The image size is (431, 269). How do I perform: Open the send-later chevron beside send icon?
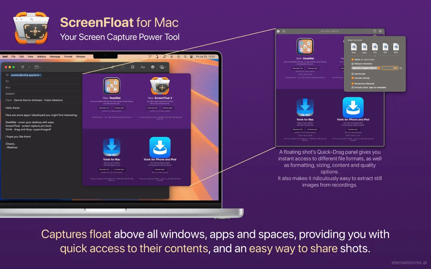point(29,67)
